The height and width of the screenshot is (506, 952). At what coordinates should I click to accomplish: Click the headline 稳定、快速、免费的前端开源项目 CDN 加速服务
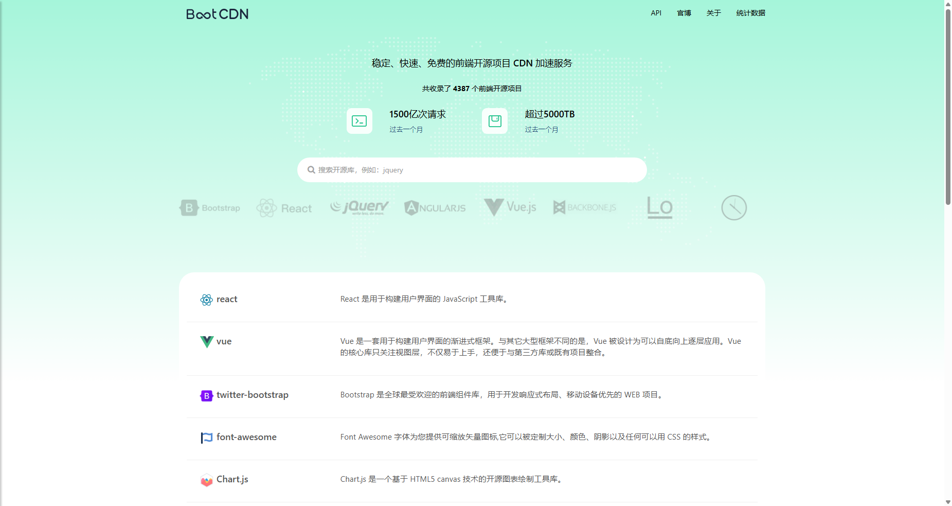(472, 63)
